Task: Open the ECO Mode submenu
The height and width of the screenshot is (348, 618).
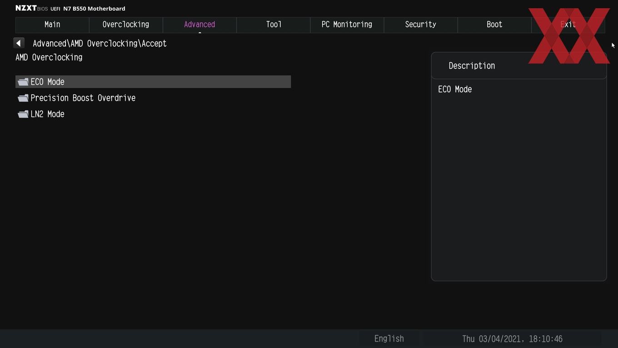Action: pyautogui.click(x=153, y=82)
